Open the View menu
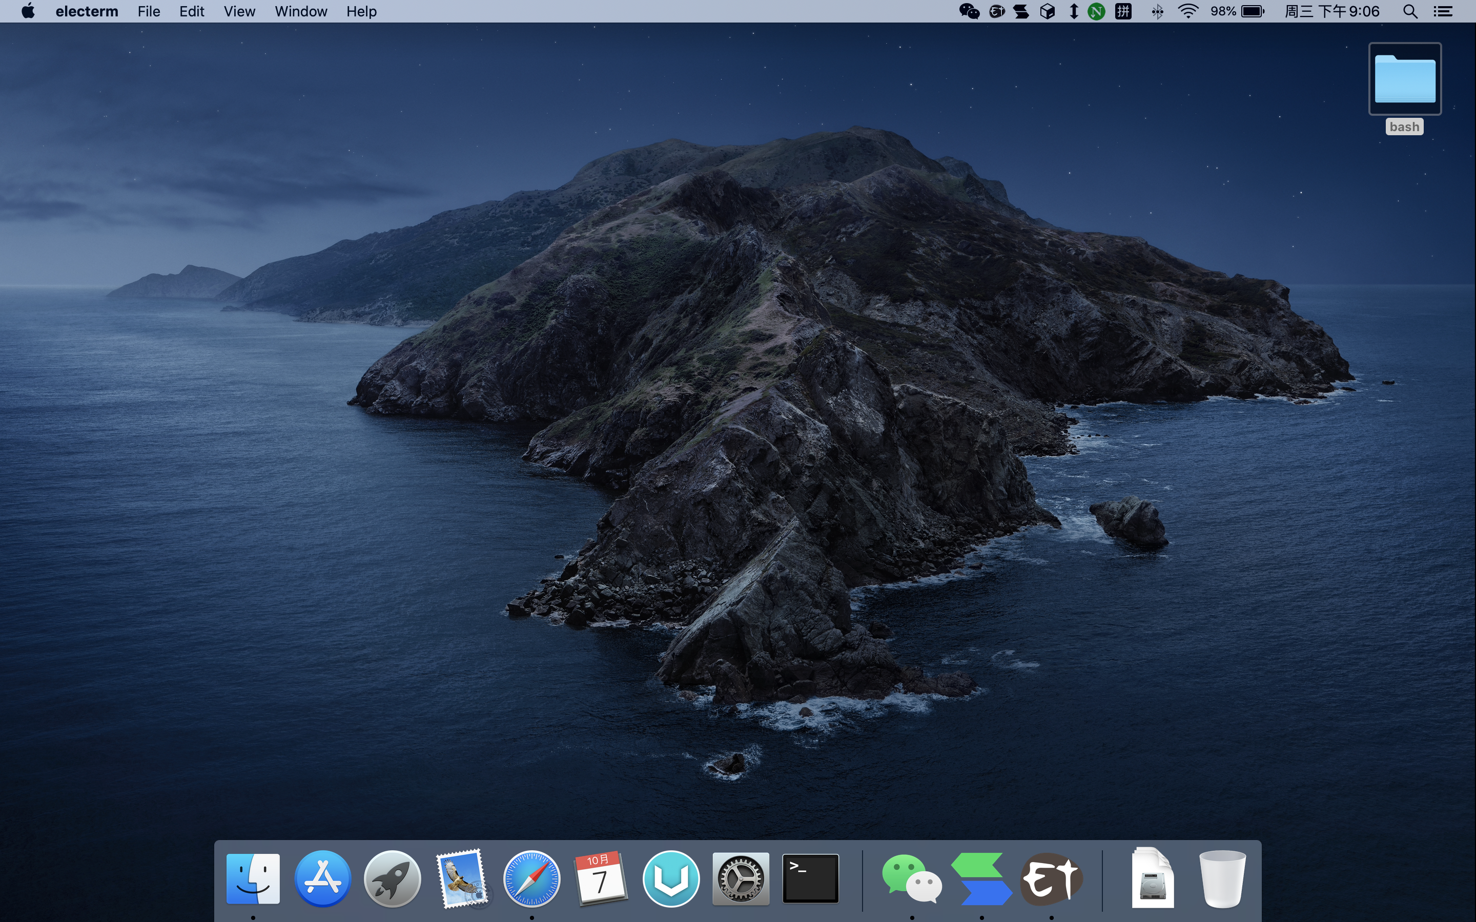 239,12
